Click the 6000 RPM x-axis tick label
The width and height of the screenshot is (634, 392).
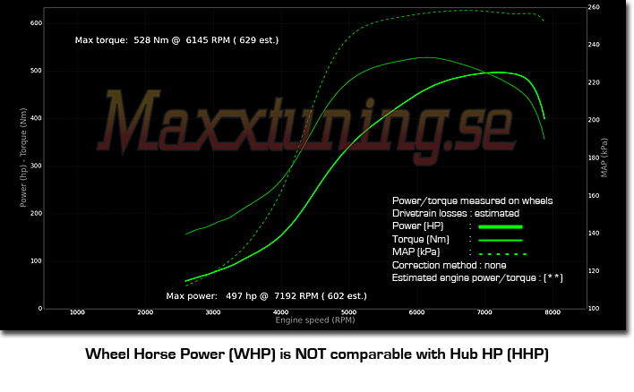pos(416,312)
